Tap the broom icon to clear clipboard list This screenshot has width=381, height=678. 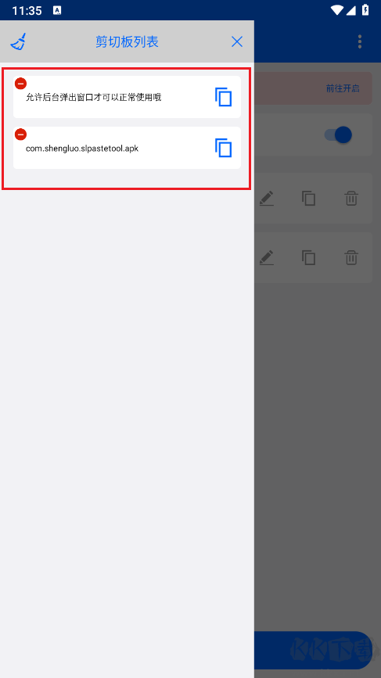coord(18,41)
